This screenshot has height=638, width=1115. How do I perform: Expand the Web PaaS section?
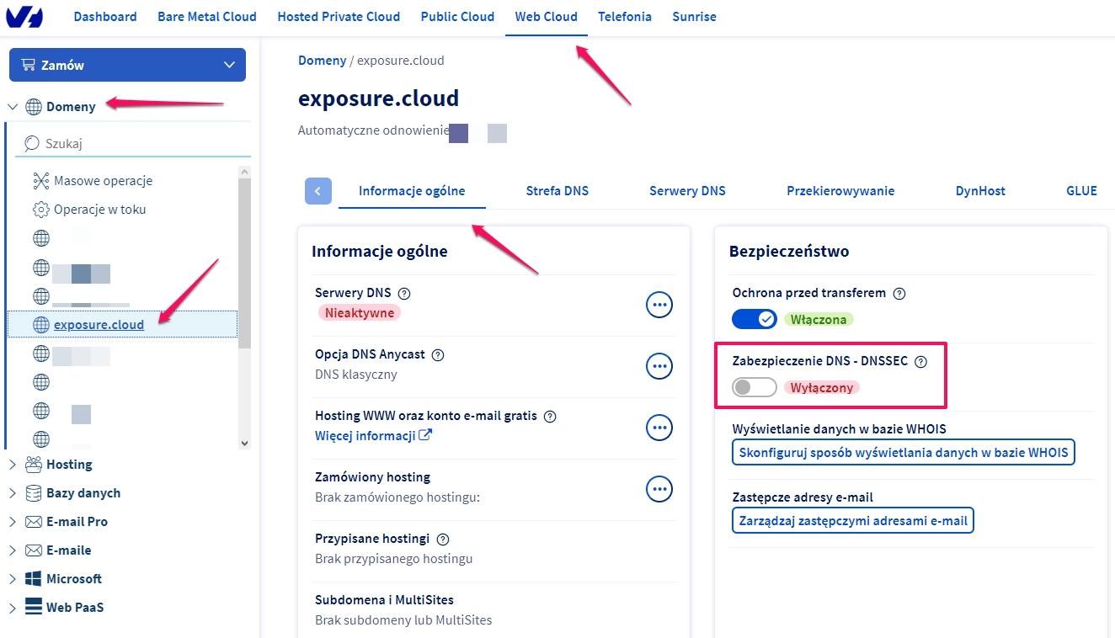(x=13, y=608)
